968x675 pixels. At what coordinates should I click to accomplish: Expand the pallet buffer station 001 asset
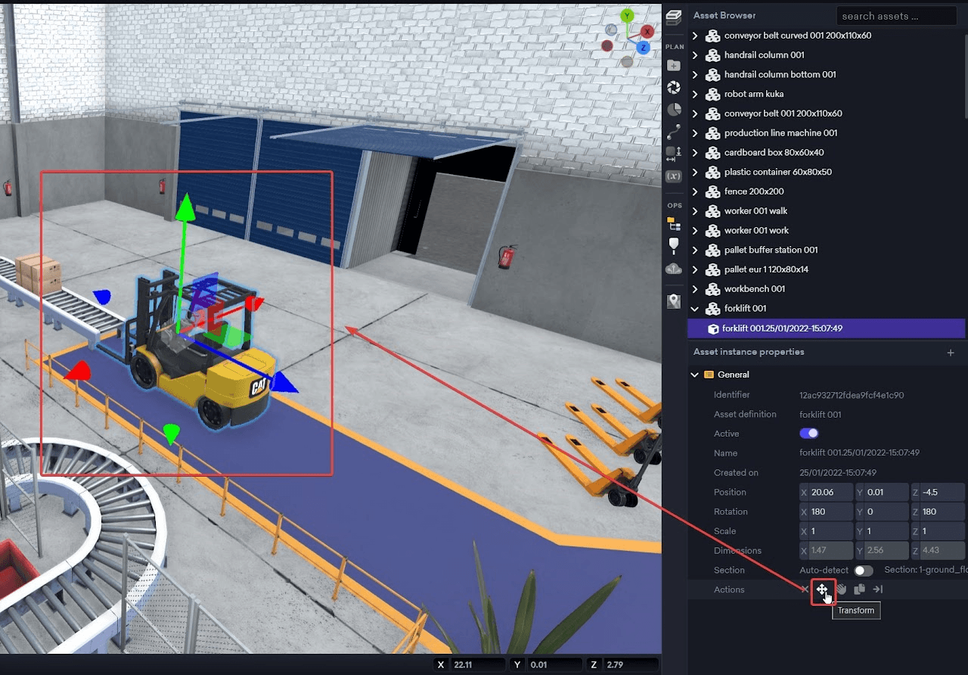coord(695,250)
